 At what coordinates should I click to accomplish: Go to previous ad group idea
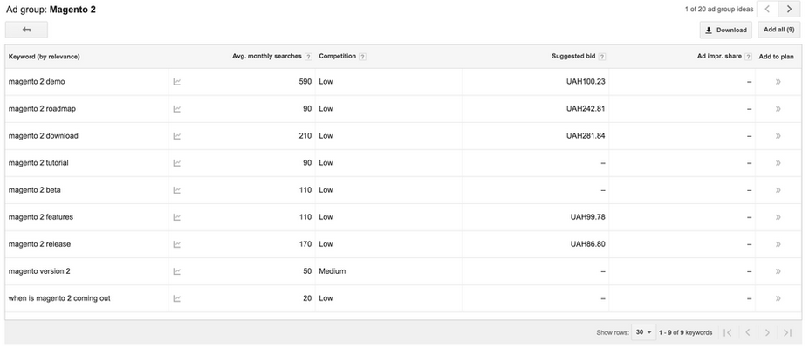(x=767, y=9)
